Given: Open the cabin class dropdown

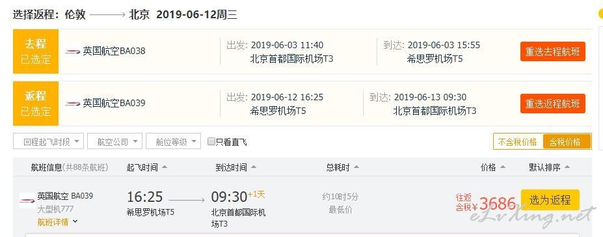Looking at the screenshot, I should [174, 141].
